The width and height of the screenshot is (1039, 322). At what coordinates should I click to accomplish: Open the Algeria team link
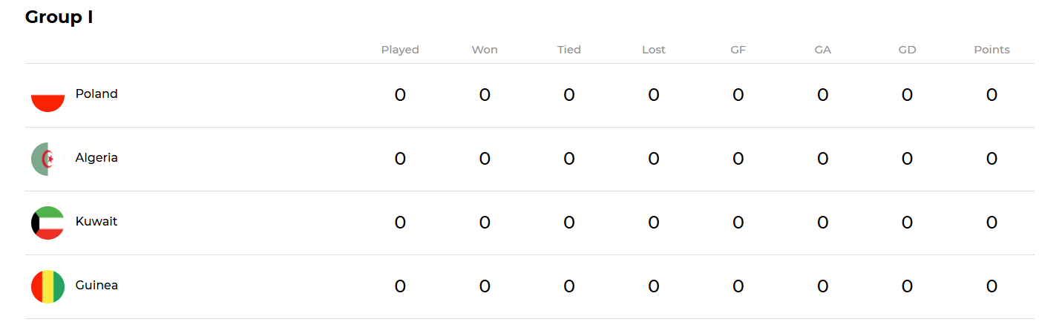tap(96, 158)
